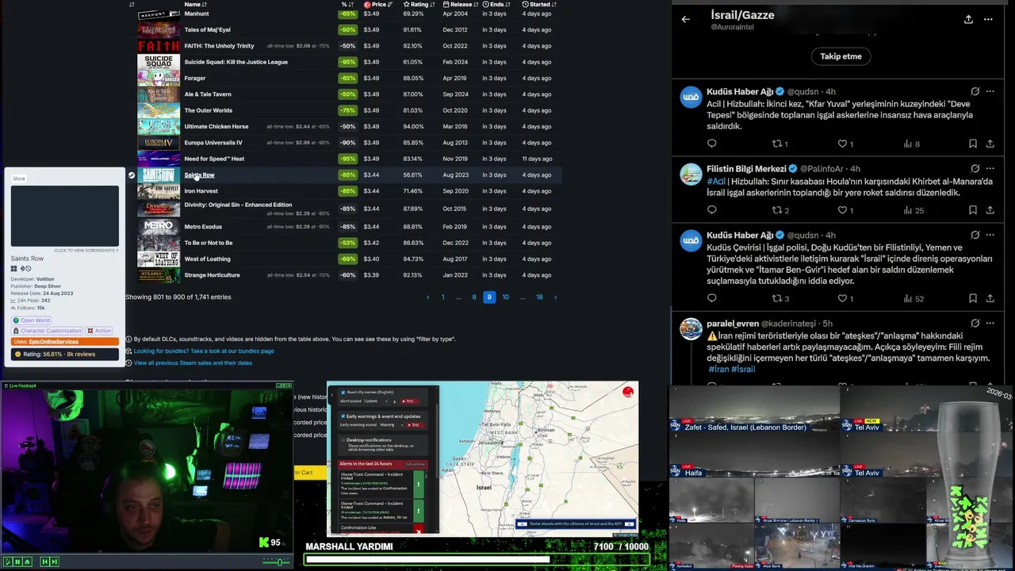The image size is (1015, 571).
Task: Sort the table by Price column
Action: click(379, 4)
